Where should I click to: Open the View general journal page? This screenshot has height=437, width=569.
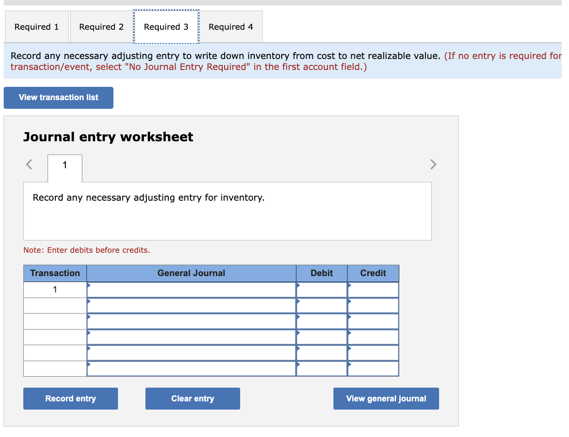(386, 398)
